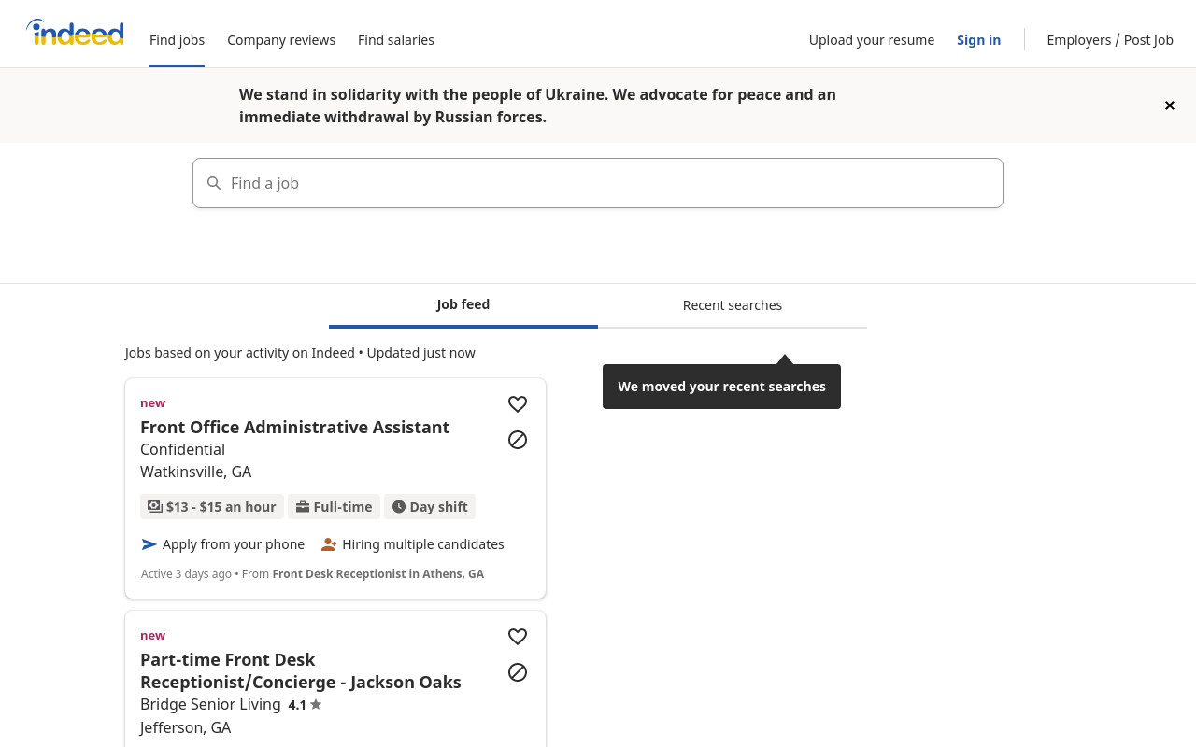Click 'Apply from your phone' text
Image resolution: width=1196 pixels, height=747 pixels.
click(x=234, y=544)
